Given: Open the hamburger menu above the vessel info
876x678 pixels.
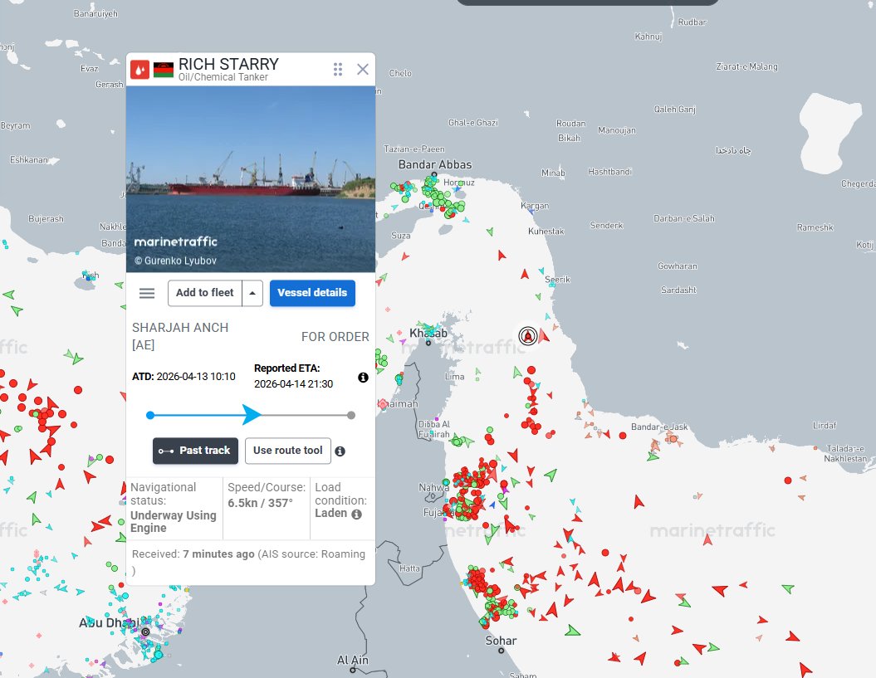Looking at the screenshot, I should (x=147, y=292).
